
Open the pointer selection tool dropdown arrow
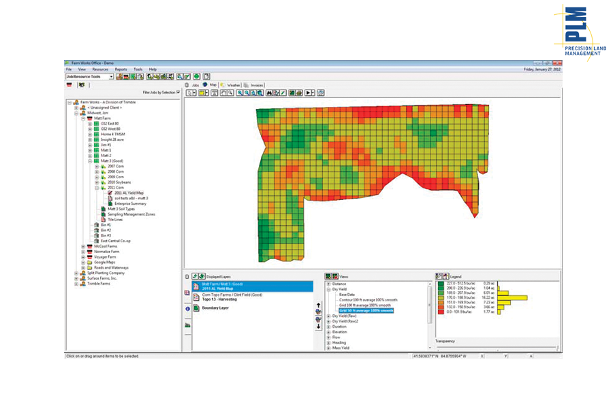[194, 93]
